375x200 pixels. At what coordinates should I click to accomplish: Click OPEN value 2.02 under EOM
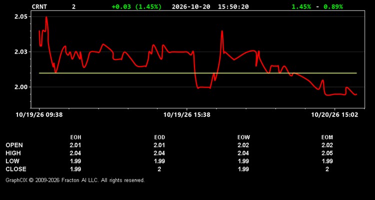pyautogui.click(x=327, y=145)
